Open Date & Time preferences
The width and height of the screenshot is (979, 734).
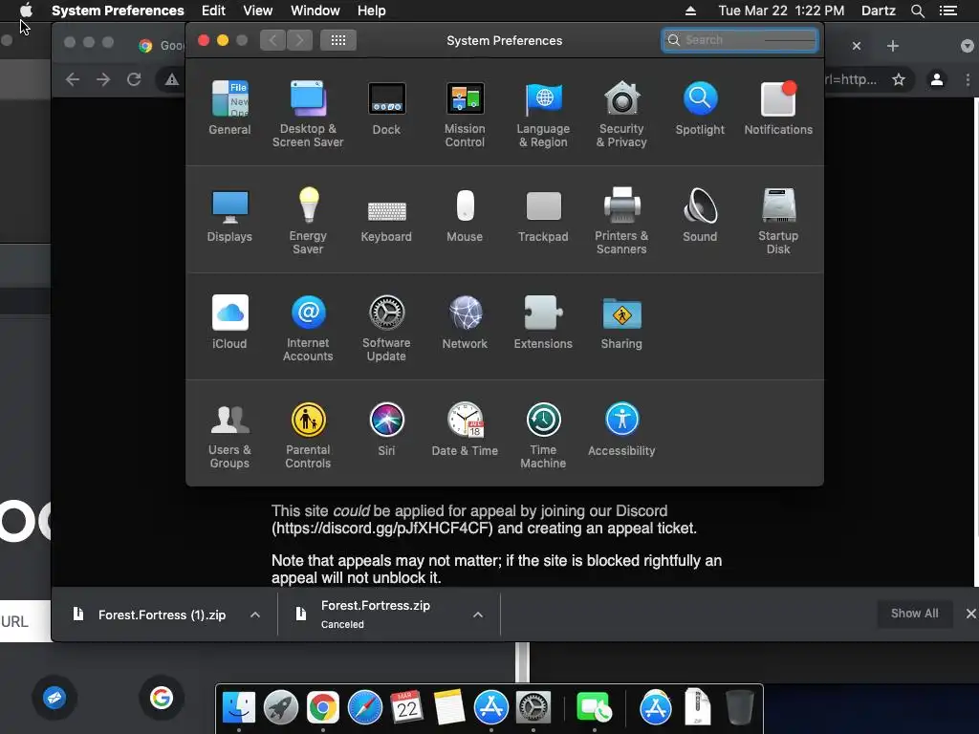[x=465, y=429]
